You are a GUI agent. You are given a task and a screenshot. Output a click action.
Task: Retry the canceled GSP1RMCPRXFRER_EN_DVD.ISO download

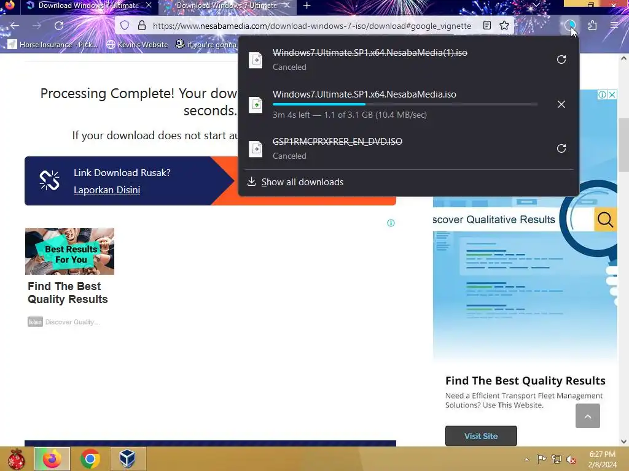tap(561, 148)
